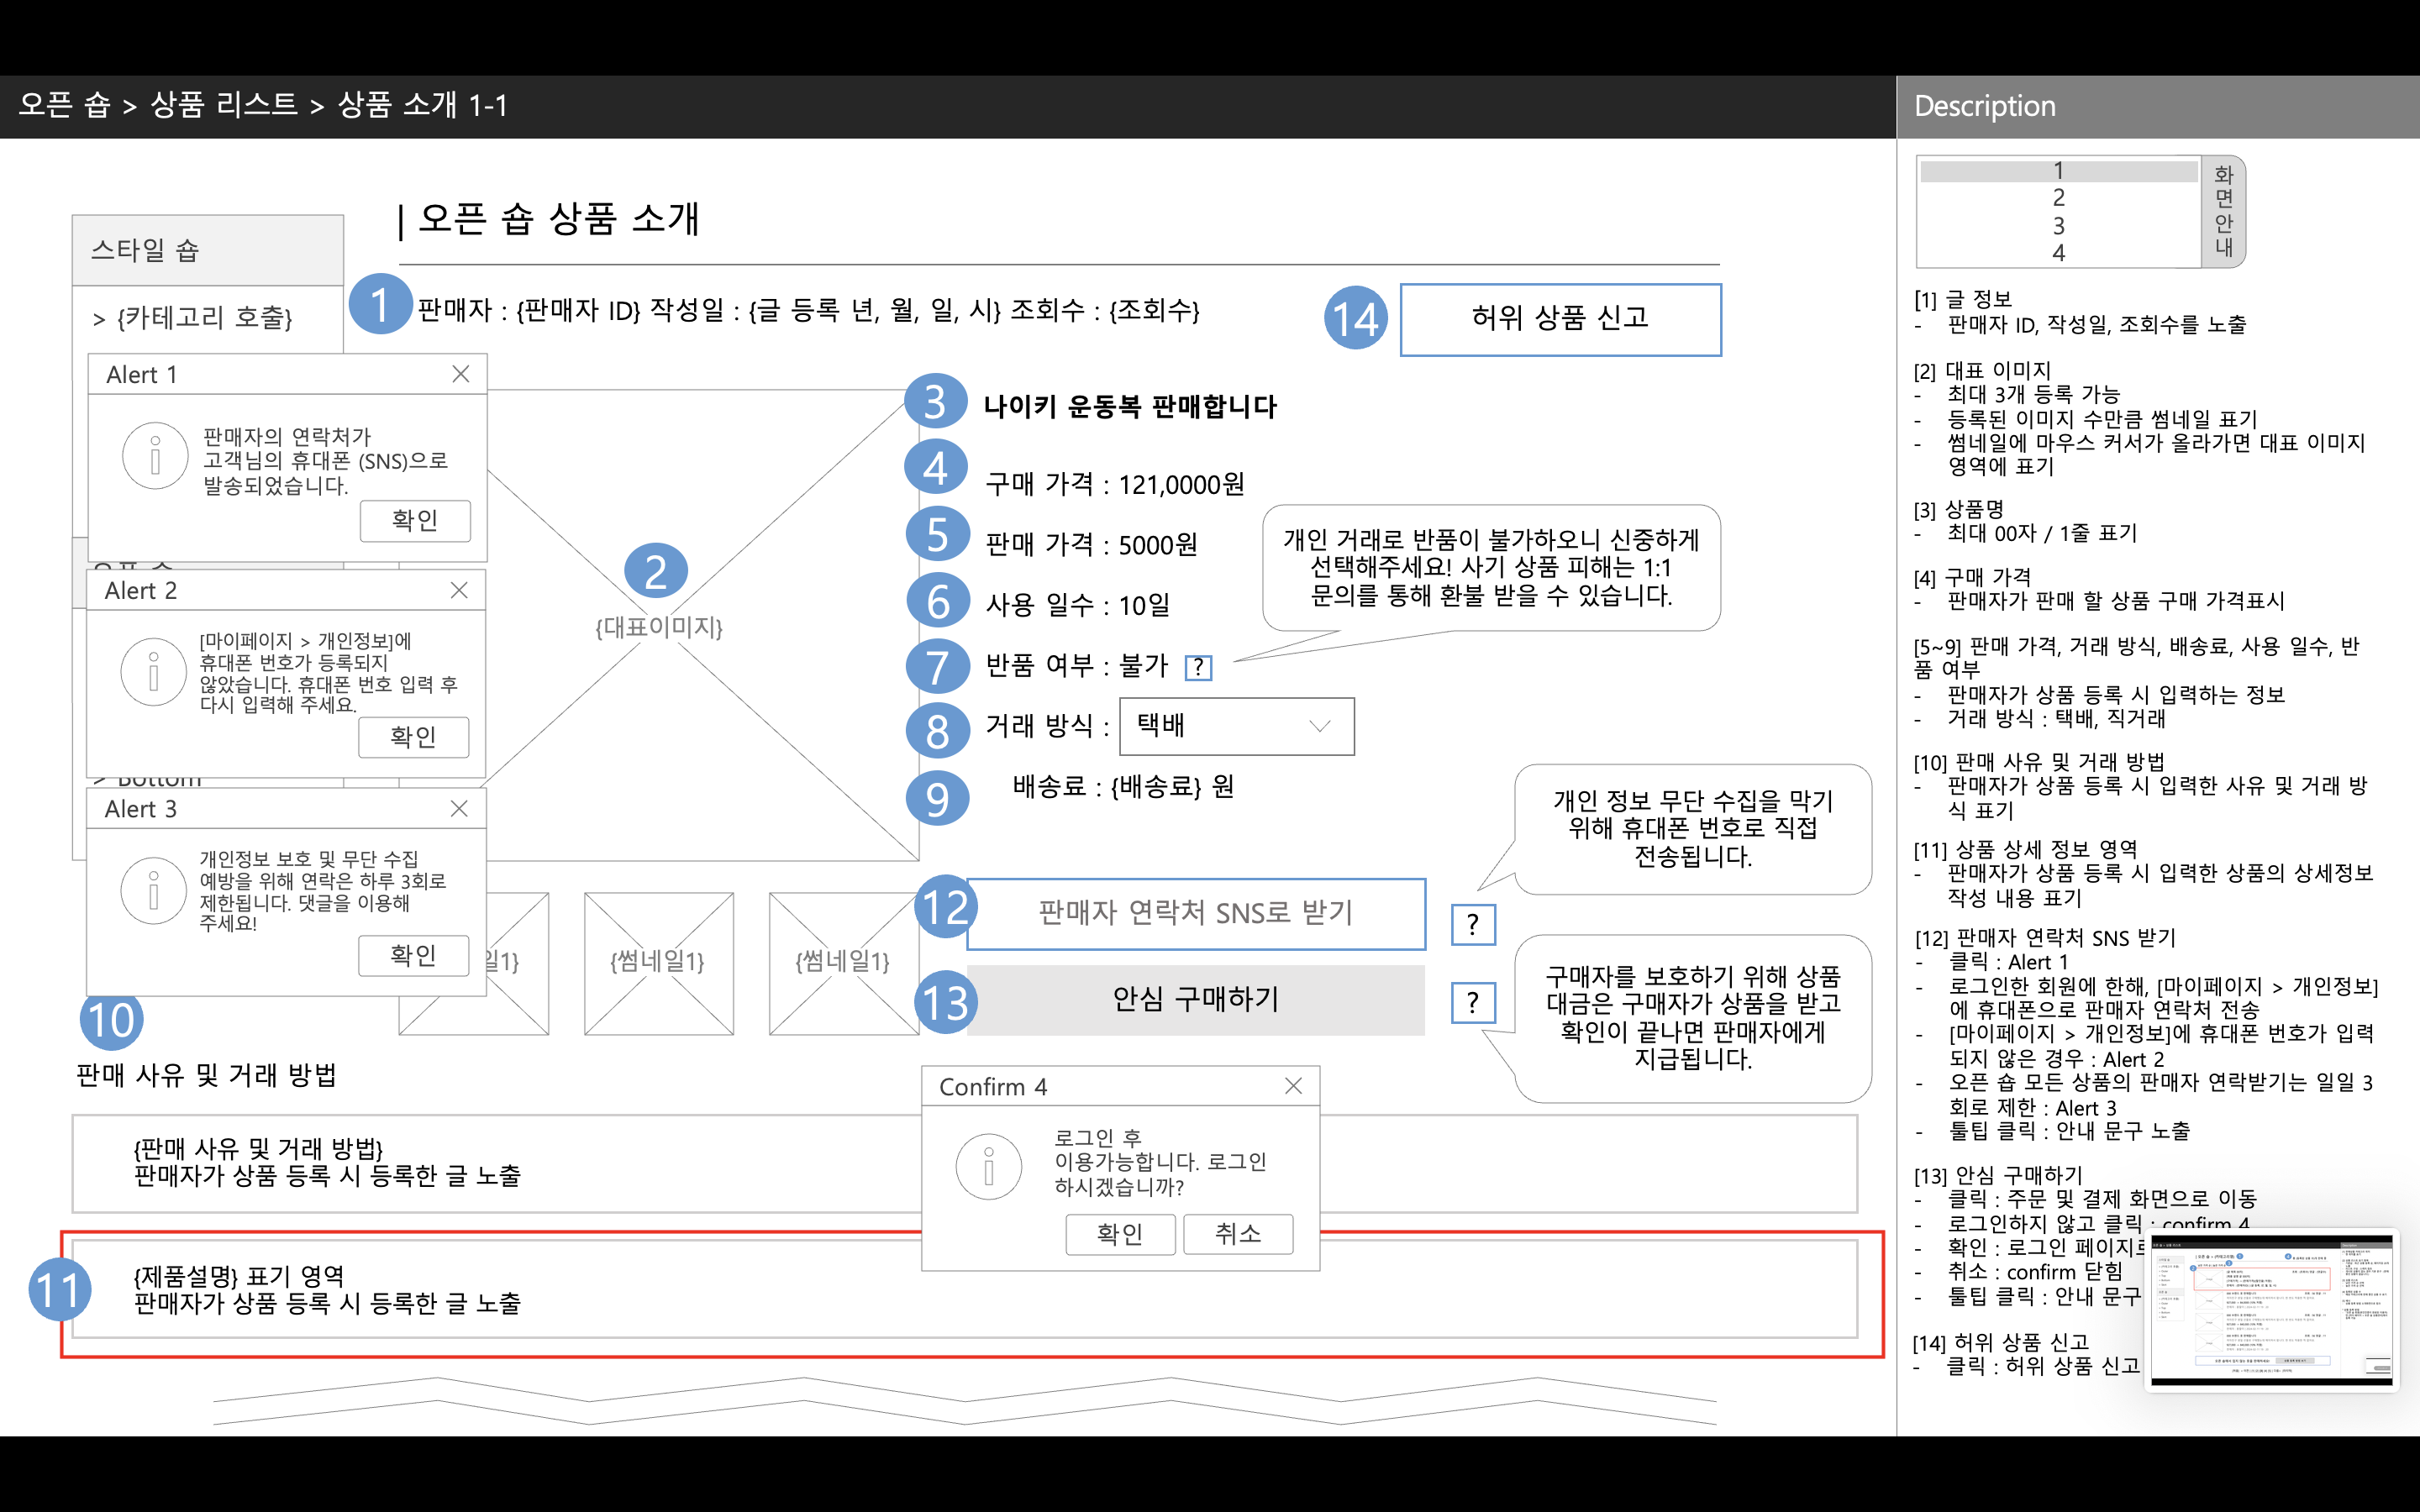This screenshot has width=2420, height=1512.
Task: Close the Alert 3 dialog with X
Action: point(459,808)
